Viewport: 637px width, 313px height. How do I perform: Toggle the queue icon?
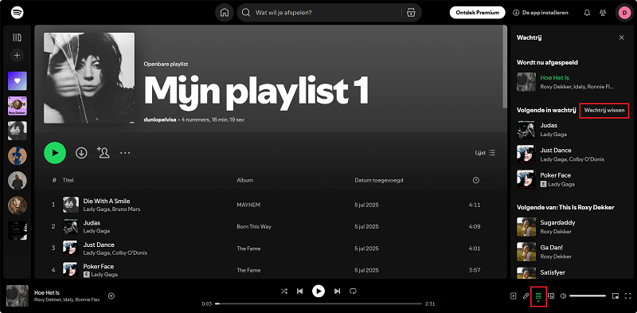coord(539,296)
